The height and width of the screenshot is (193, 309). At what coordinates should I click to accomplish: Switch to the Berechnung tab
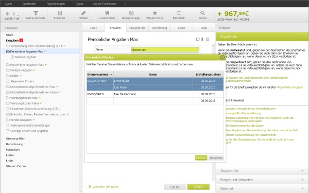coord(160,28)
